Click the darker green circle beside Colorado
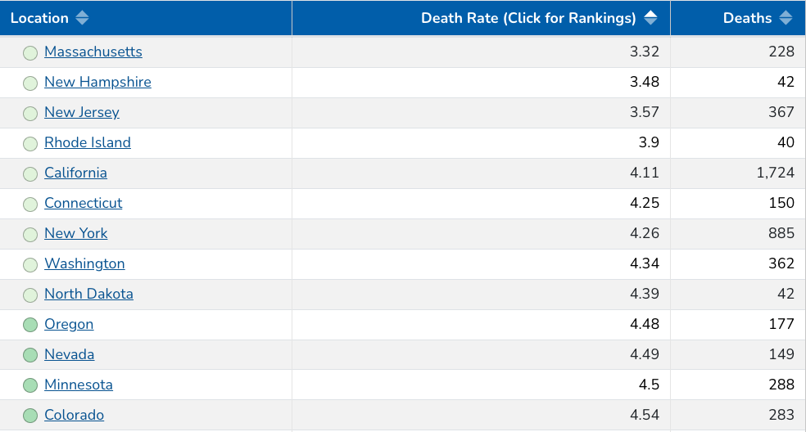The height and width of the screenshot is (432, 806). [30, 416]
